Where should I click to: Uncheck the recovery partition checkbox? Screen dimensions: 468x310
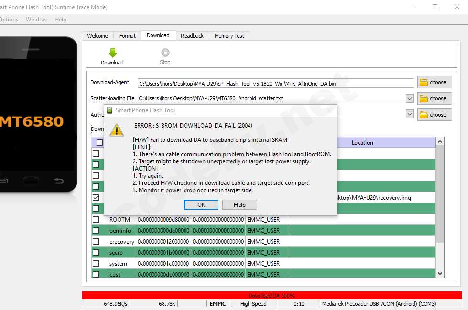(x=96, y=197)
